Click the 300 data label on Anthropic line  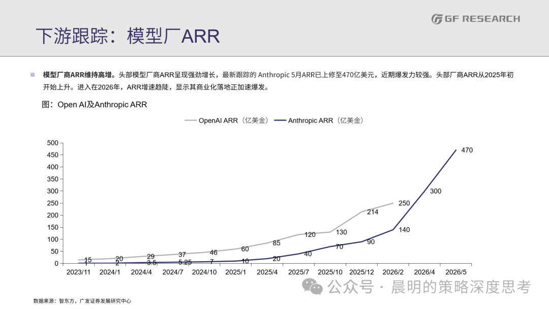436,191
